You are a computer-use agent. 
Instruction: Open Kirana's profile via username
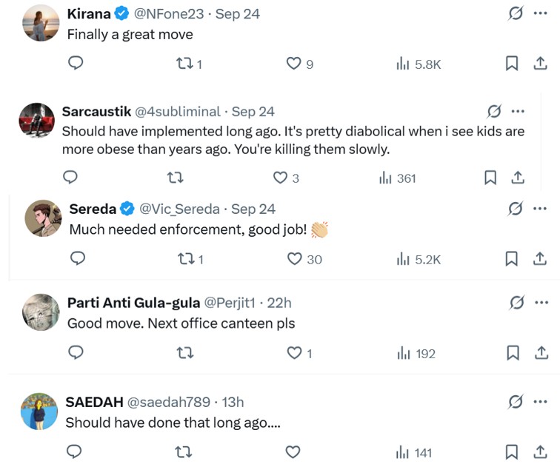[88, 13]
